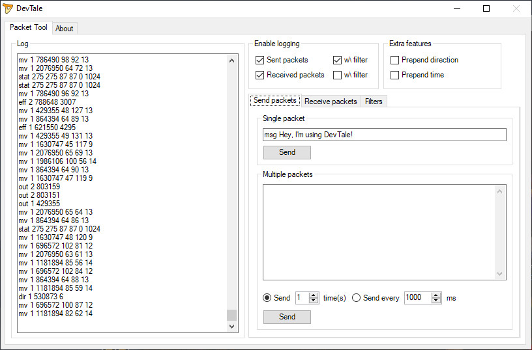Viewport: 532px width, 350px height.
Task: Click the 1000 ms interval field
Action: coord(418,298)
